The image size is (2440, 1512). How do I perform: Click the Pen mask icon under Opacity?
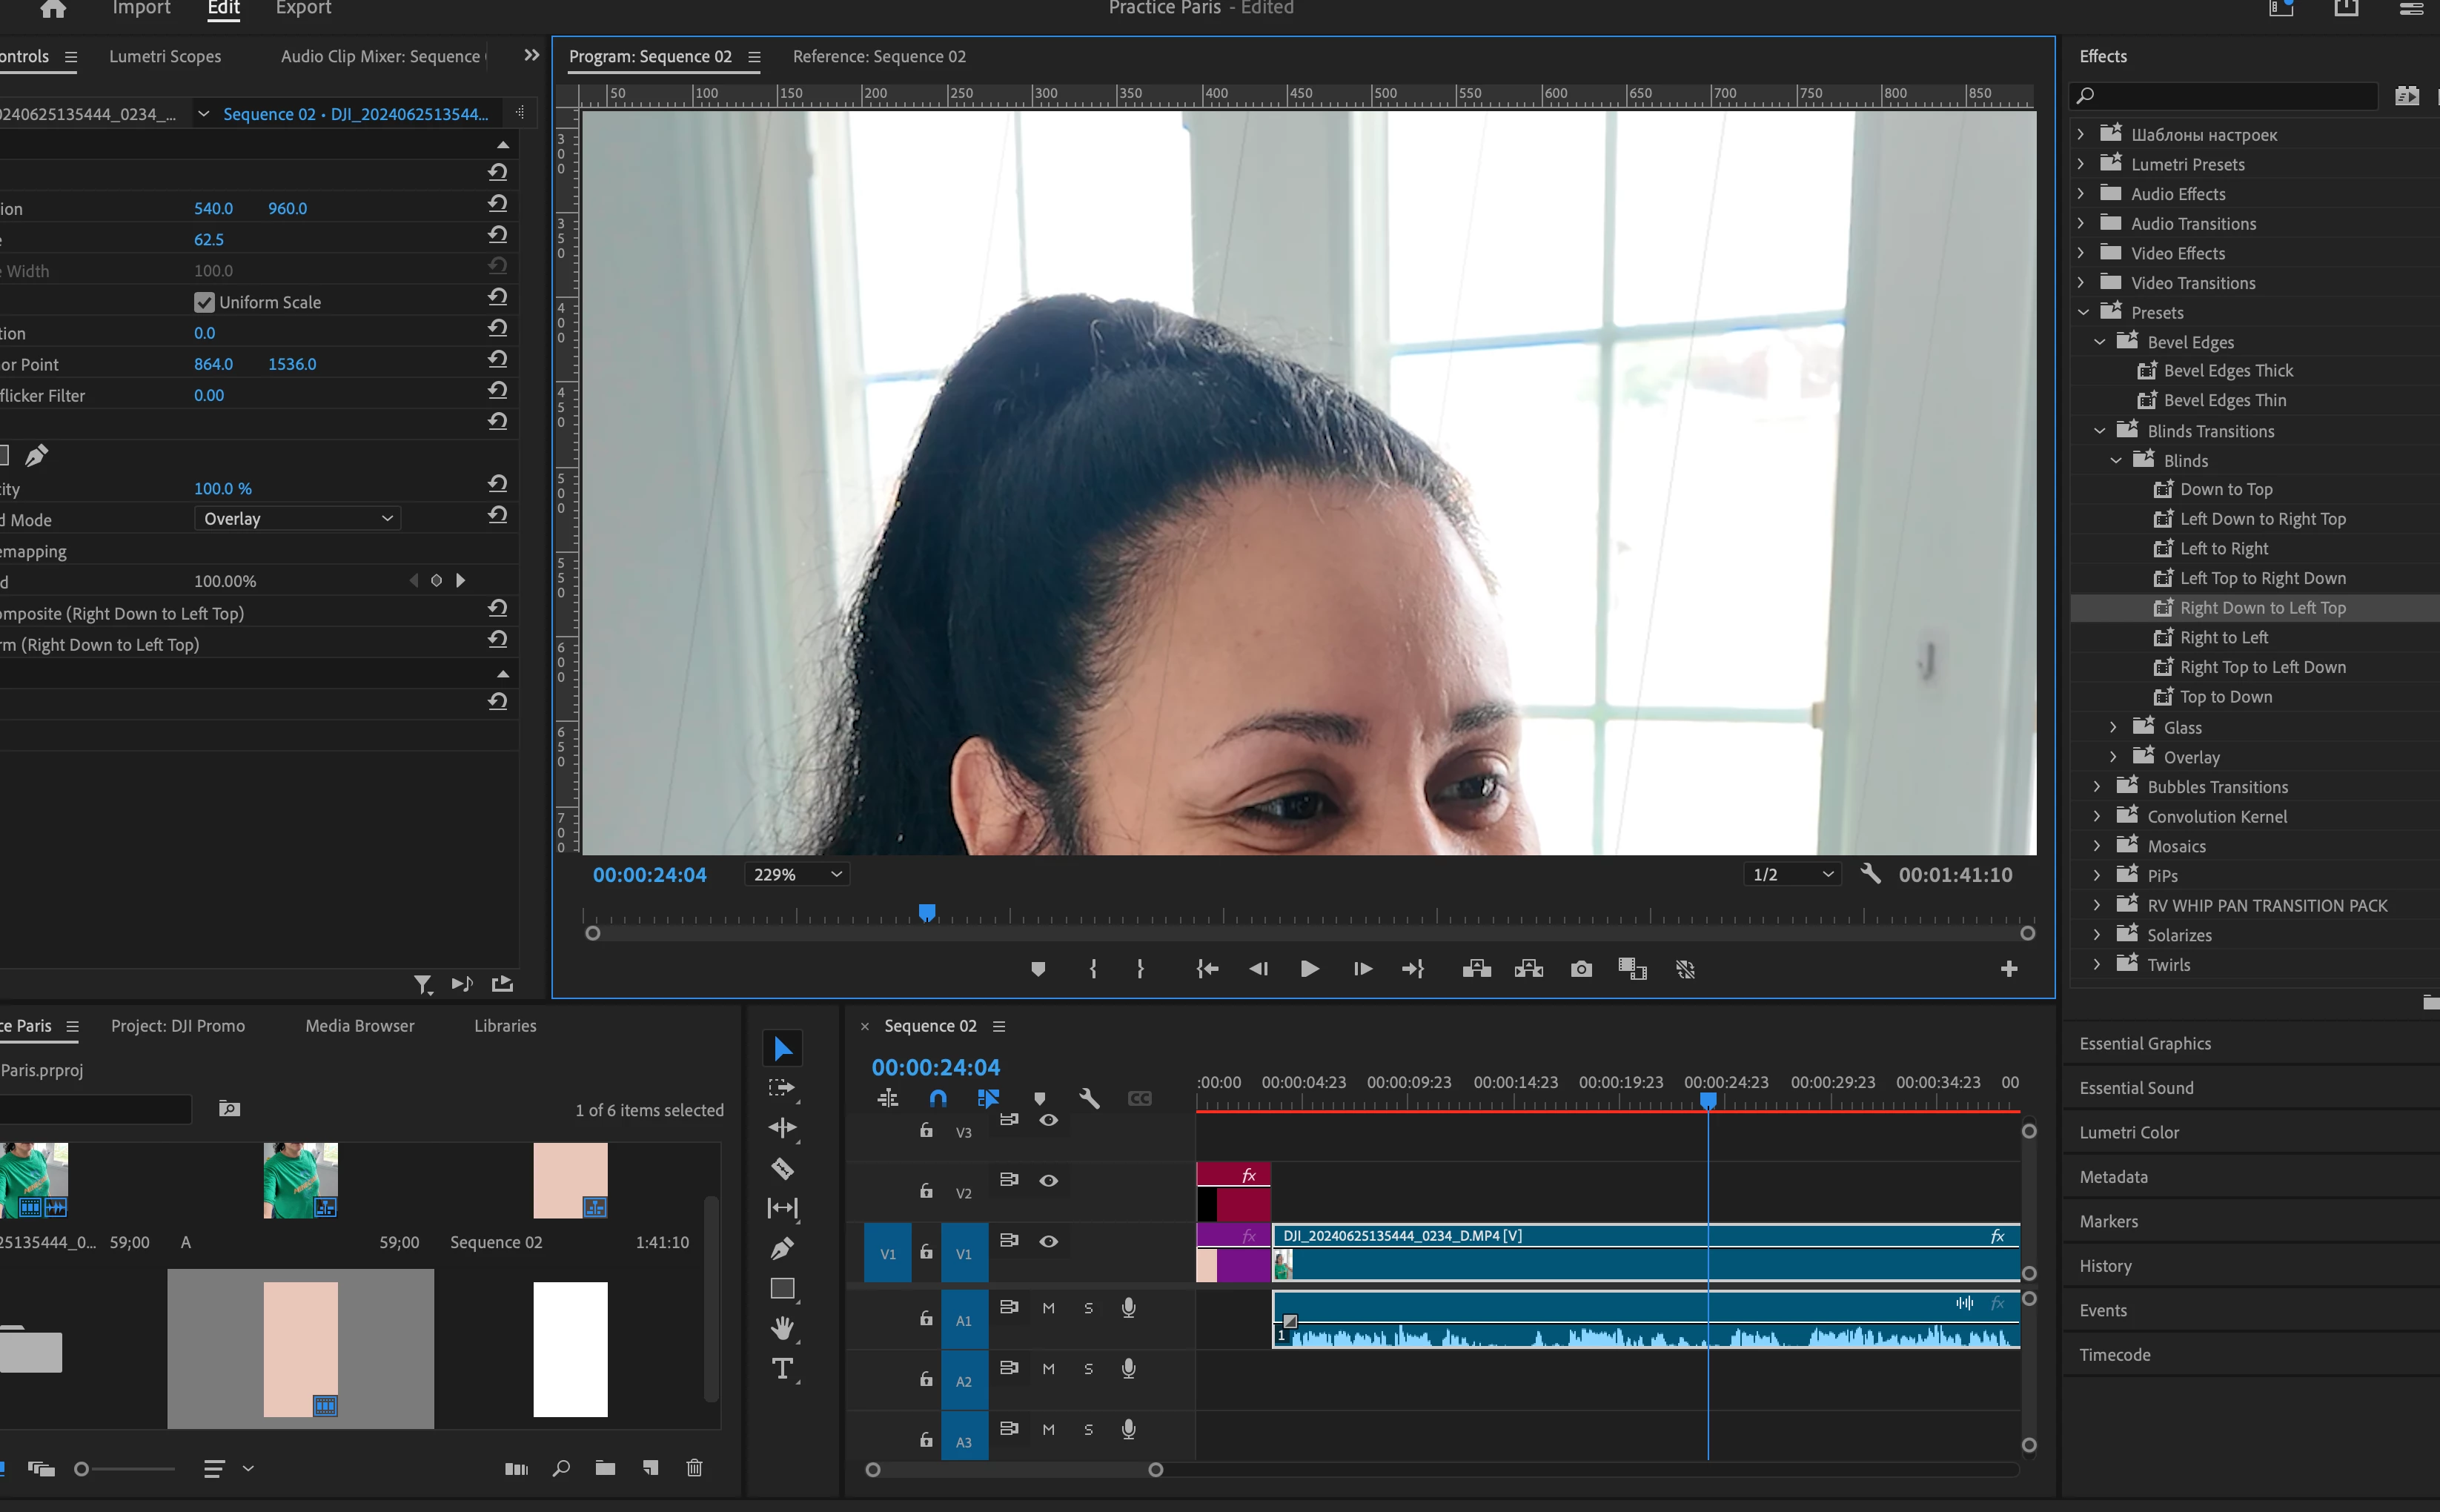36,456
